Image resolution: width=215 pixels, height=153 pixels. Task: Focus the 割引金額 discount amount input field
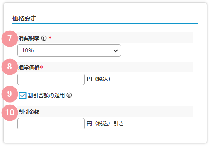tap(51, 124)
